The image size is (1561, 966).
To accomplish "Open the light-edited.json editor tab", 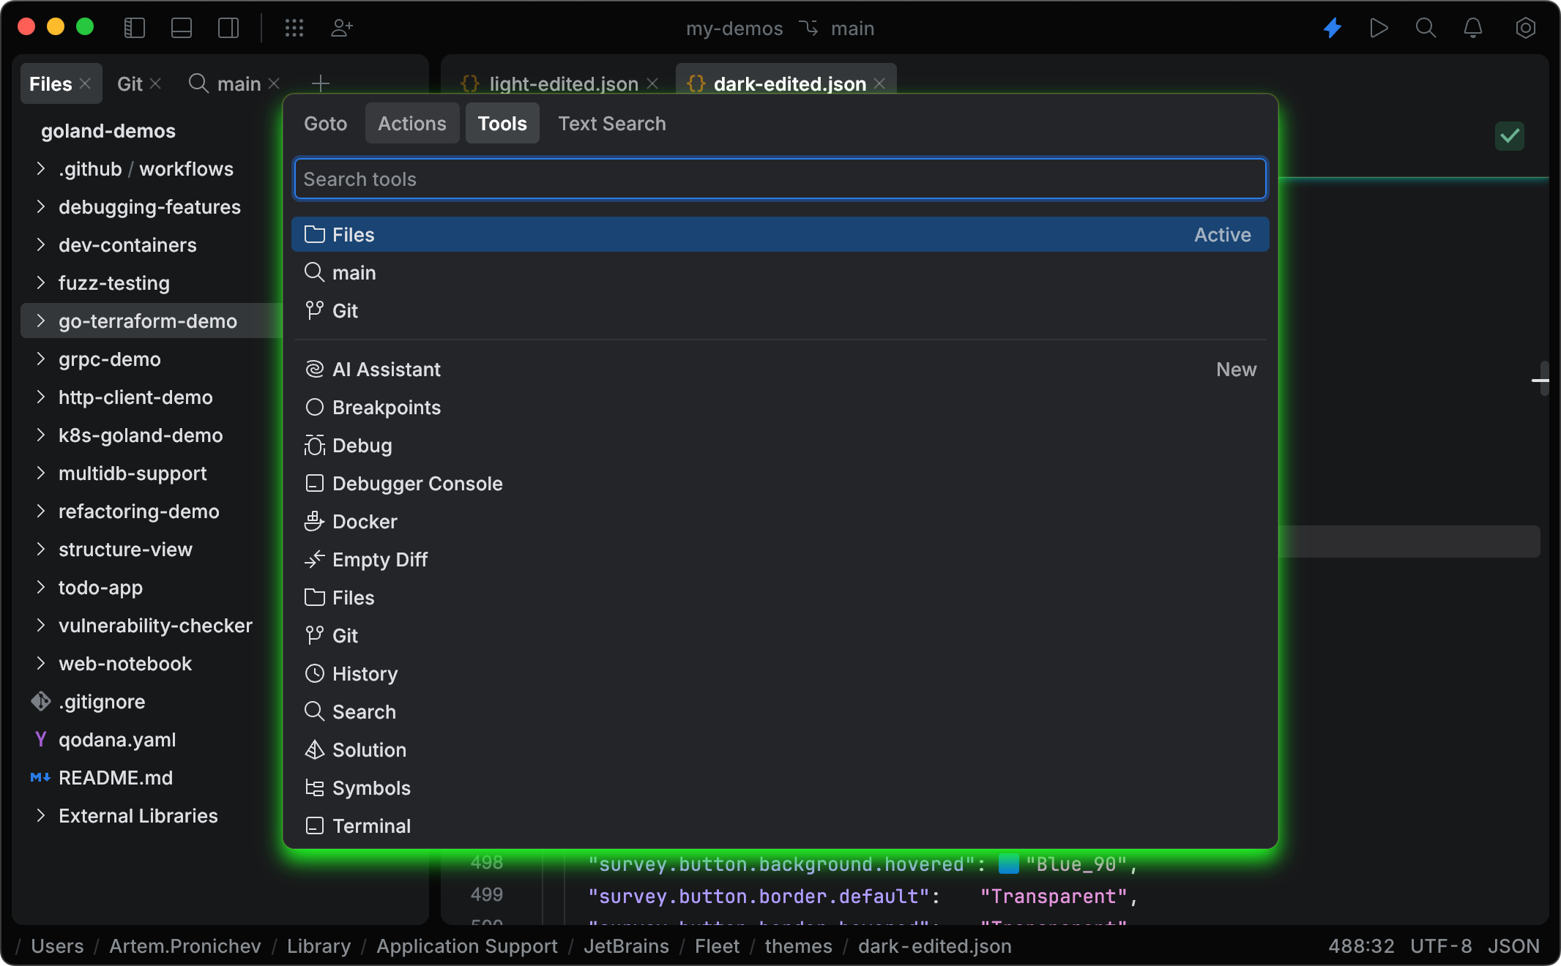I will coord(562,83).
